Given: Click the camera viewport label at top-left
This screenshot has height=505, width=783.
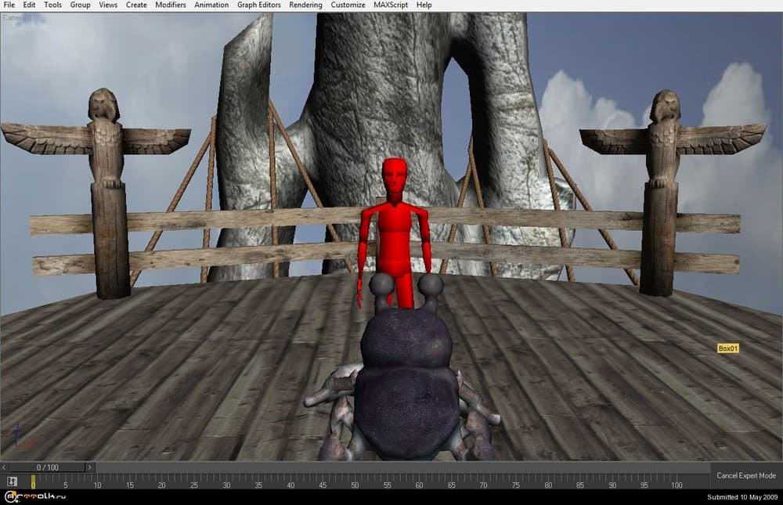Looking at the screenshot, I should click(16, 16).
